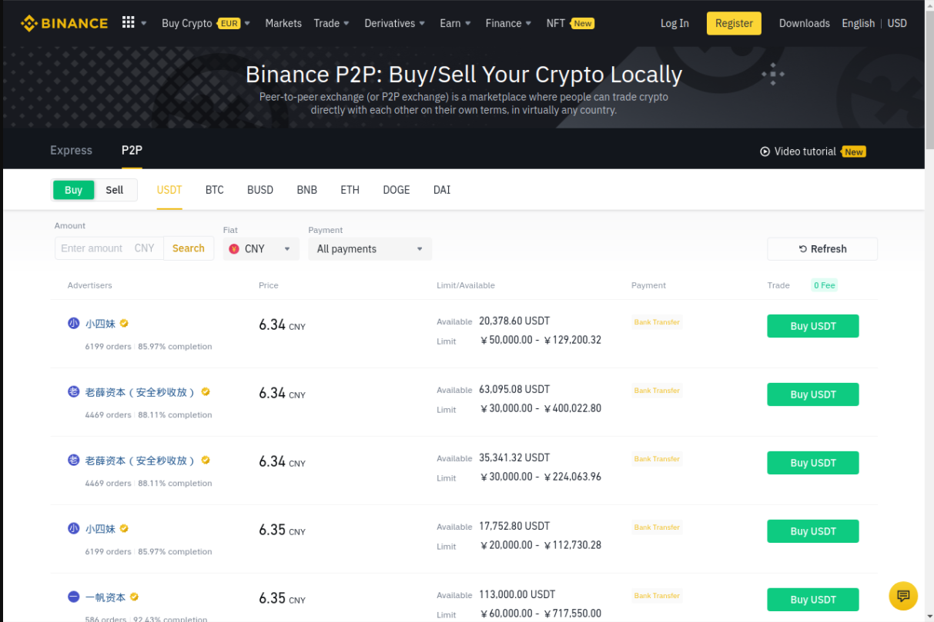
Task: Click 20,378.60 USDT available amount
Action: pos(514,321)
